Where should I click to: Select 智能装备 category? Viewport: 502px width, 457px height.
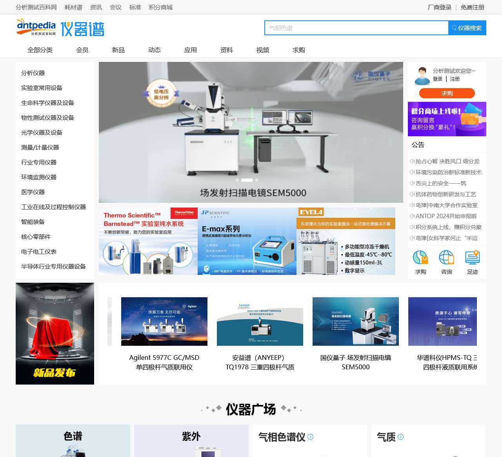coord(33,222)
